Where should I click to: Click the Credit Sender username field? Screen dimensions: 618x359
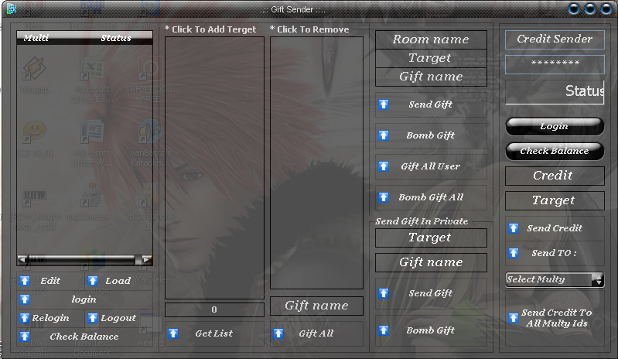click(555, 39)
